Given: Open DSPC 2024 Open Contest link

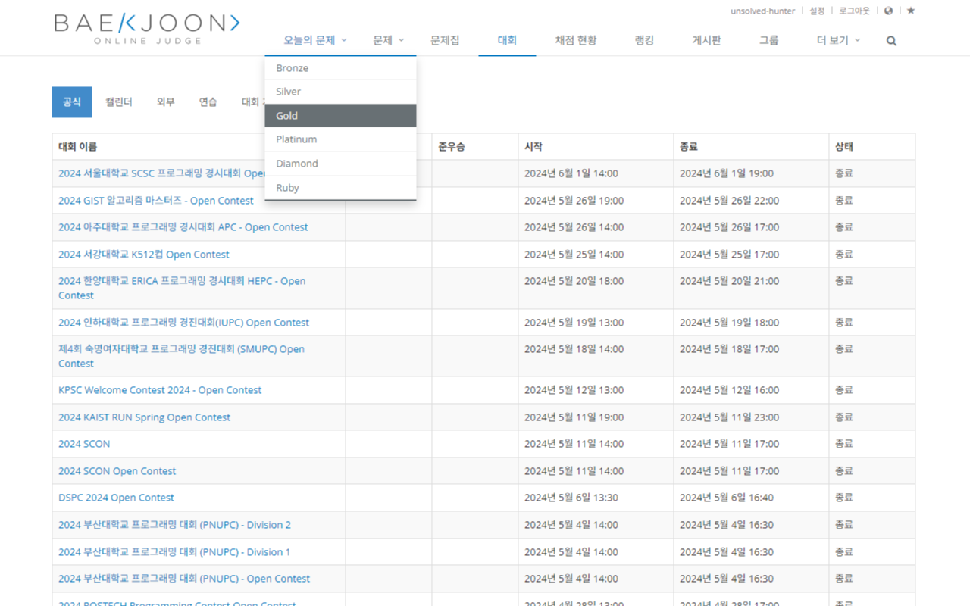Looking at the screenshot, I should 116,498.
